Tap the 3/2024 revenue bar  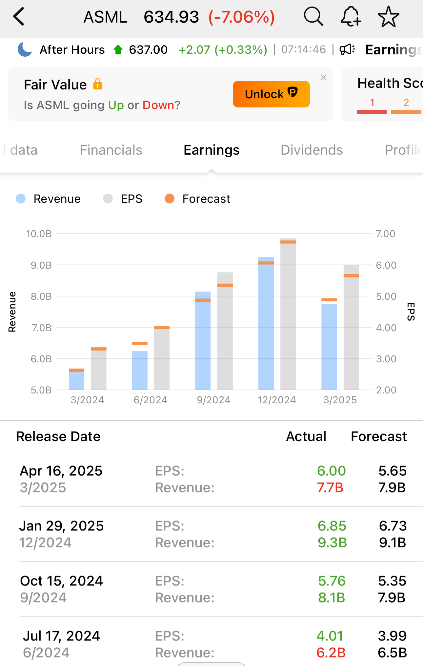point(76,380)
